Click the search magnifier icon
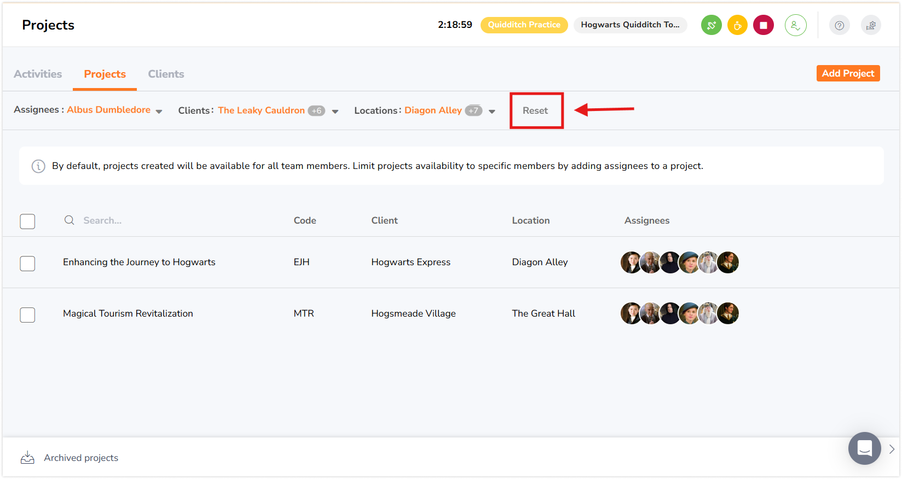Image resolution: width=902 pixels, height=479 pixels. click(70, 220)
